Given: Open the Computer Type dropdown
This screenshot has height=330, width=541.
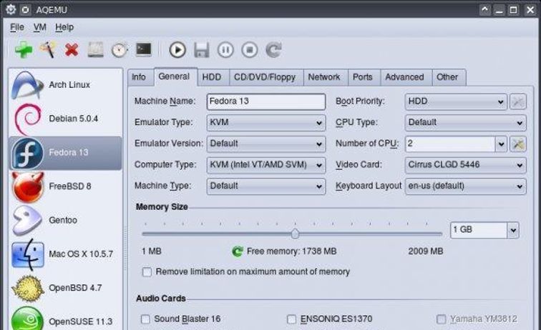Looking at the screenshot, I should pos(266,165).
